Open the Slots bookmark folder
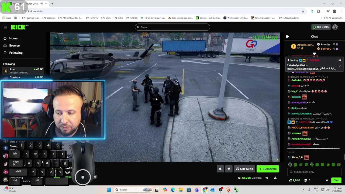This screenshot has height=194, width=345. coord(106,18)
